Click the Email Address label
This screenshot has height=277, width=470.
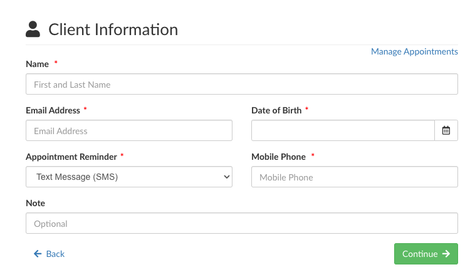click(53, 110)
